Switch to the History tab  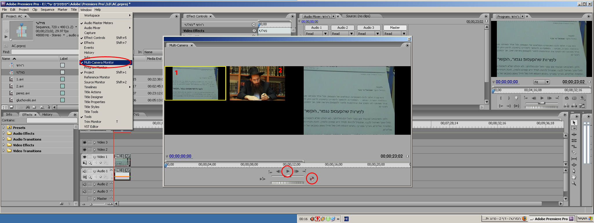pyautogui.click(x=47, y=114)
